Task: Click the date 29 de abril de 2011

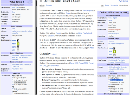Action: point(20,82)
